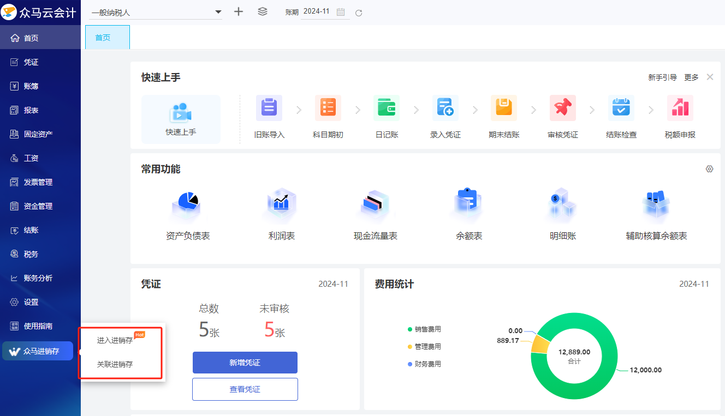
Task: Expand the 一般纳税人 account dropdown
Action: (156, 12)
